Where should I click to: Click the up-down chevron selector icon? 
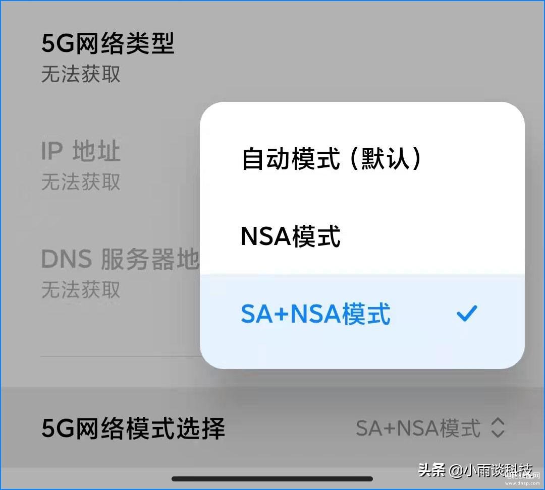pos(498,427)
